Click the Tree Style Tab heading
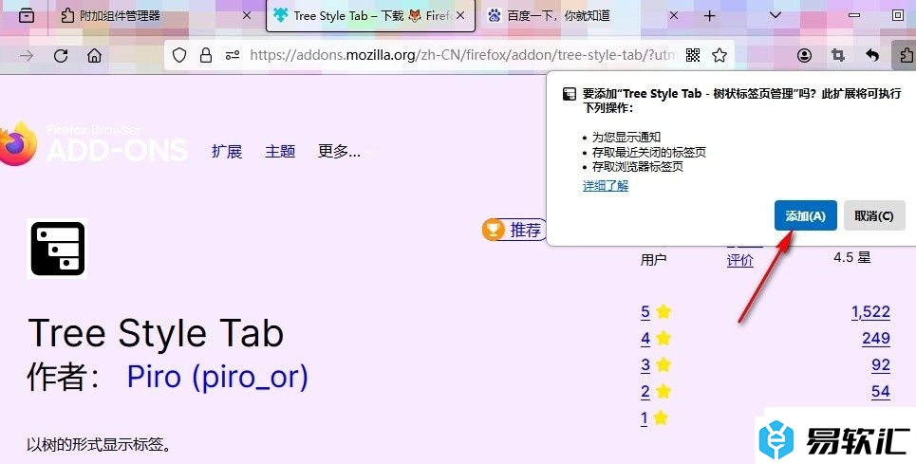 [156, 333]
